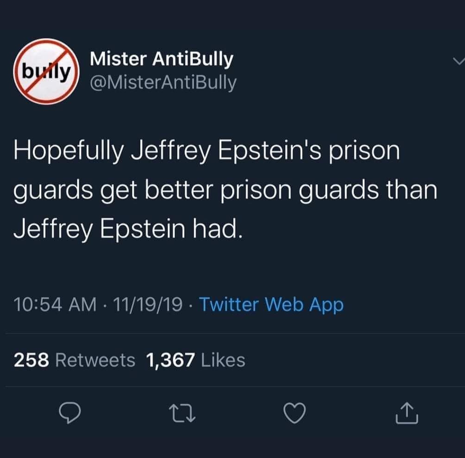Open the Twitter Web App source link
The width and height of the screenshot is (465, 458).
(271, 305)
